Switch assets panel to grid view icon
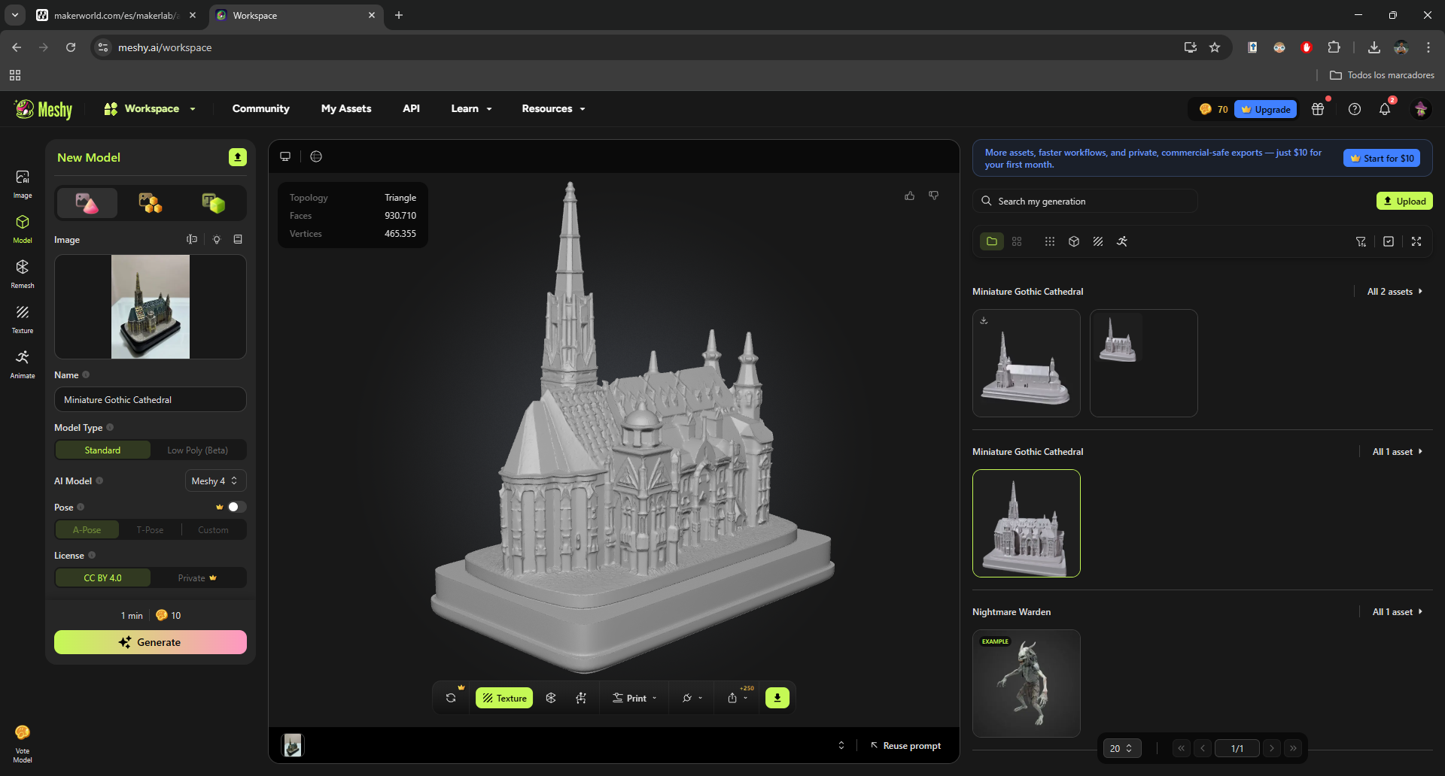Viewport: 1445px width, 776px height. click(x=1017, y=241)
